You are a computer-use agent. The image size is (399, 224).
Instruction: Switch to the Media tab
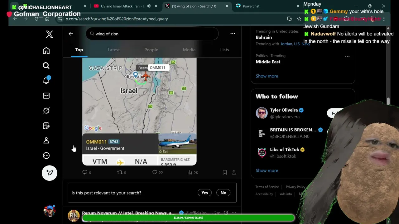[x=189, y=50]
